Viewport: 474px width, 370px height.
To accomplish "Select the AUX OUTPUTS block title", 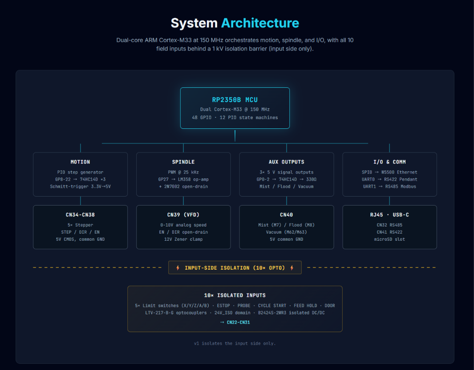I will pos(287,162).
